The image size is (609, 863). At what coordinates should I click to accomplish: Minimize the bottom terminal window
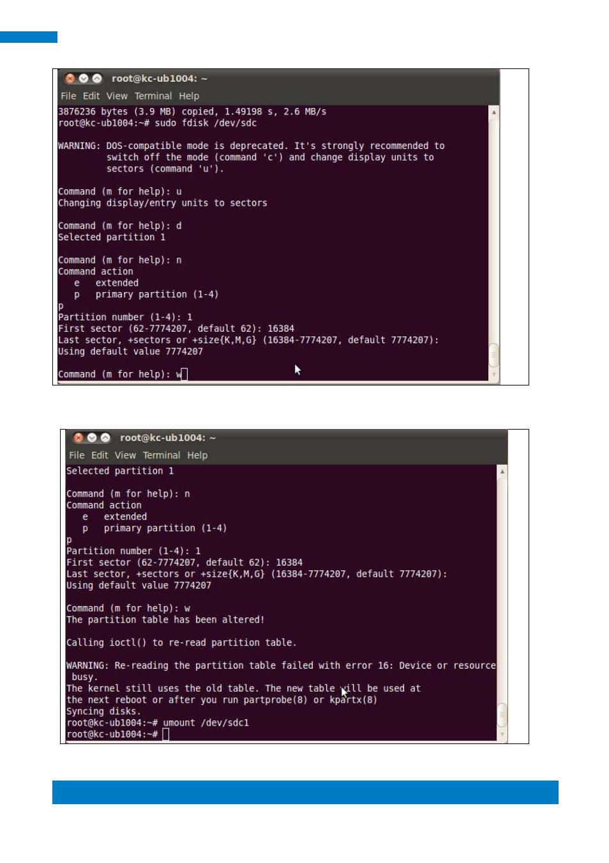(92, 438)
